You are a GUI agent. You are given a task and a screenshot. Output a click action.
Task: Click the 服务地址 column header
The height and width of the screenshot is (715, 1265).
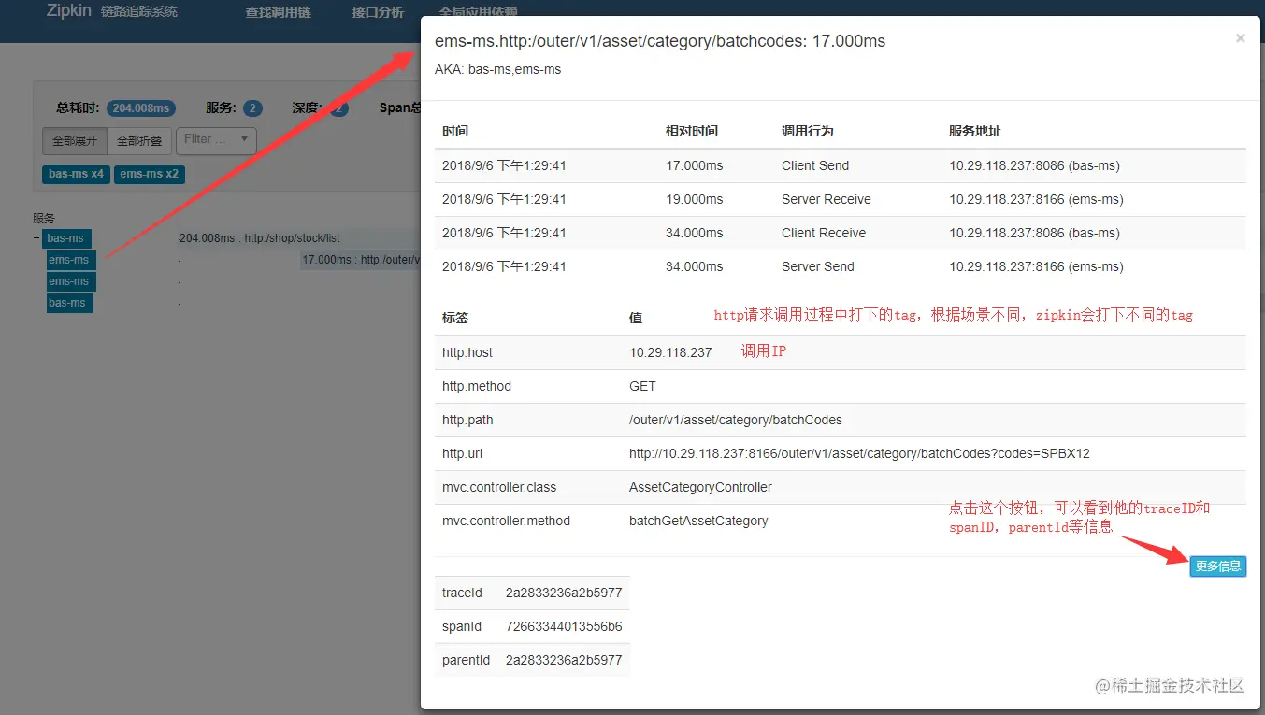click(x=975, y=131)
